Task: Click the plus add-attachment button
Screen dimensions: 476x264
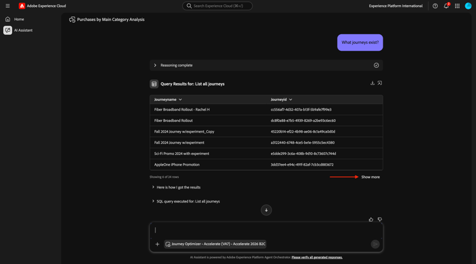Action: pos(157,244)
